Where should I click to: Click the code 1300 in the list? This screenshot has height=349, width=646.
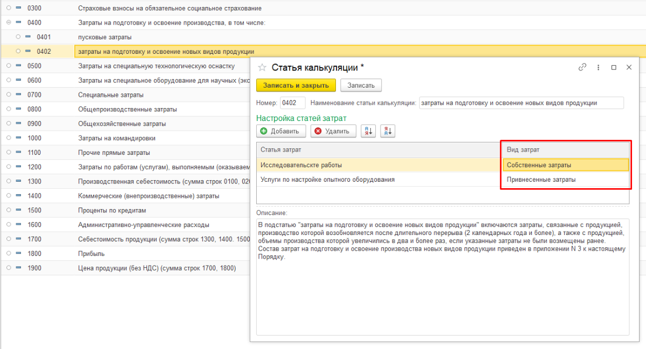point(34,181)
